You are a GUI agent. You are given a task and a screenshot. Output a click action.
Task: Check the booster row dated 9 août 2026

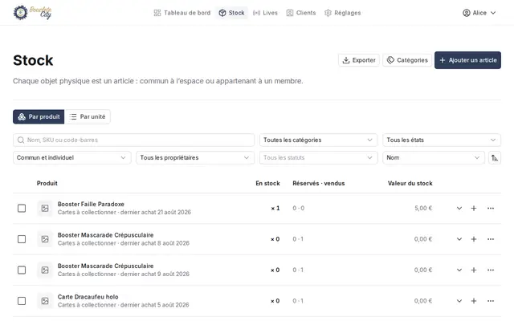pos(22,270)
